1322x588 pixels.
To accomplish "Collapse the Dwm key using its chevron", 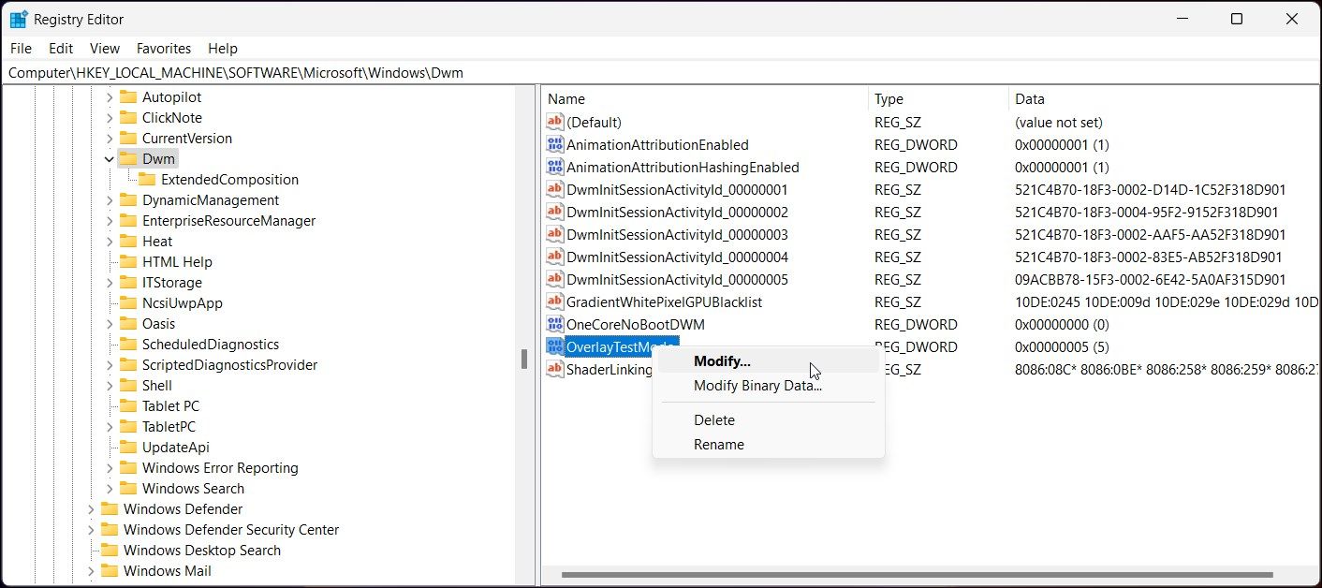I will point(110,158).
